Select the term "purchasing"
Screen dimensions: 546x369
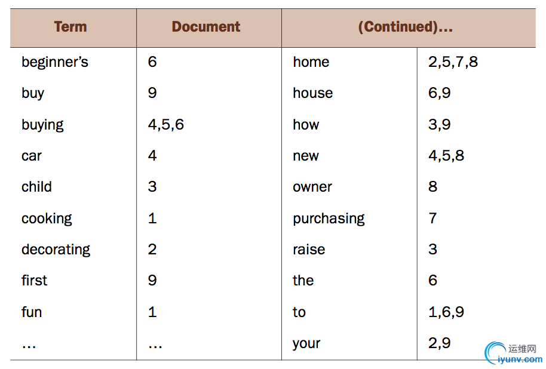(329, 219)
